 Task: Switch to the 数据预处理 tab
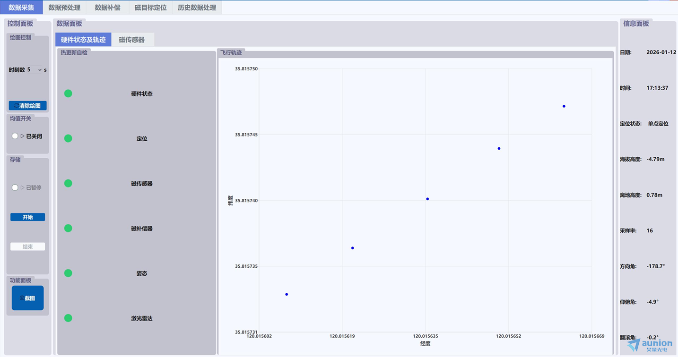point(64,8)
